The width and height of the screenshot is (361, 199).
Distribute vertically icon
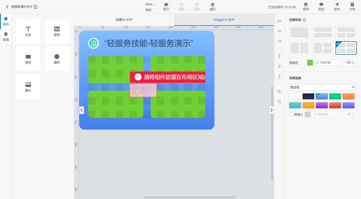click(279, 101)
